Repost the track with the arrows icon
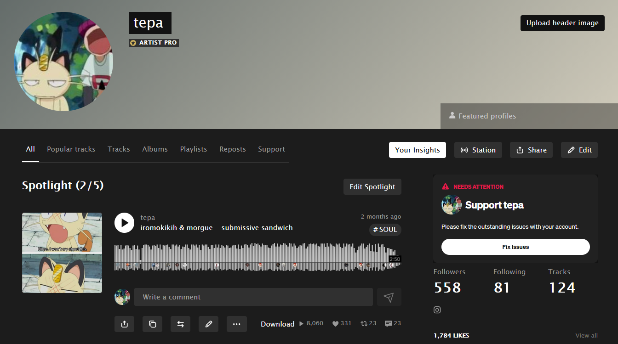 [x=180, y=324]
